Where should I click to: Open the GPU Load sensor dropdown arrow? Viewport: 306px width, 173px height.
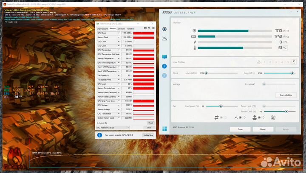(x=119, y=84)
